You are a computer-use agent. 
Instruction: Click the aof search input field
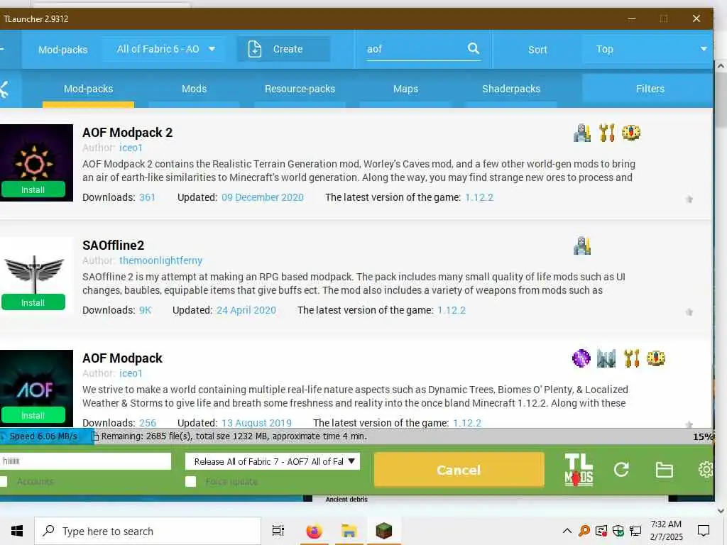coord(415,49)
